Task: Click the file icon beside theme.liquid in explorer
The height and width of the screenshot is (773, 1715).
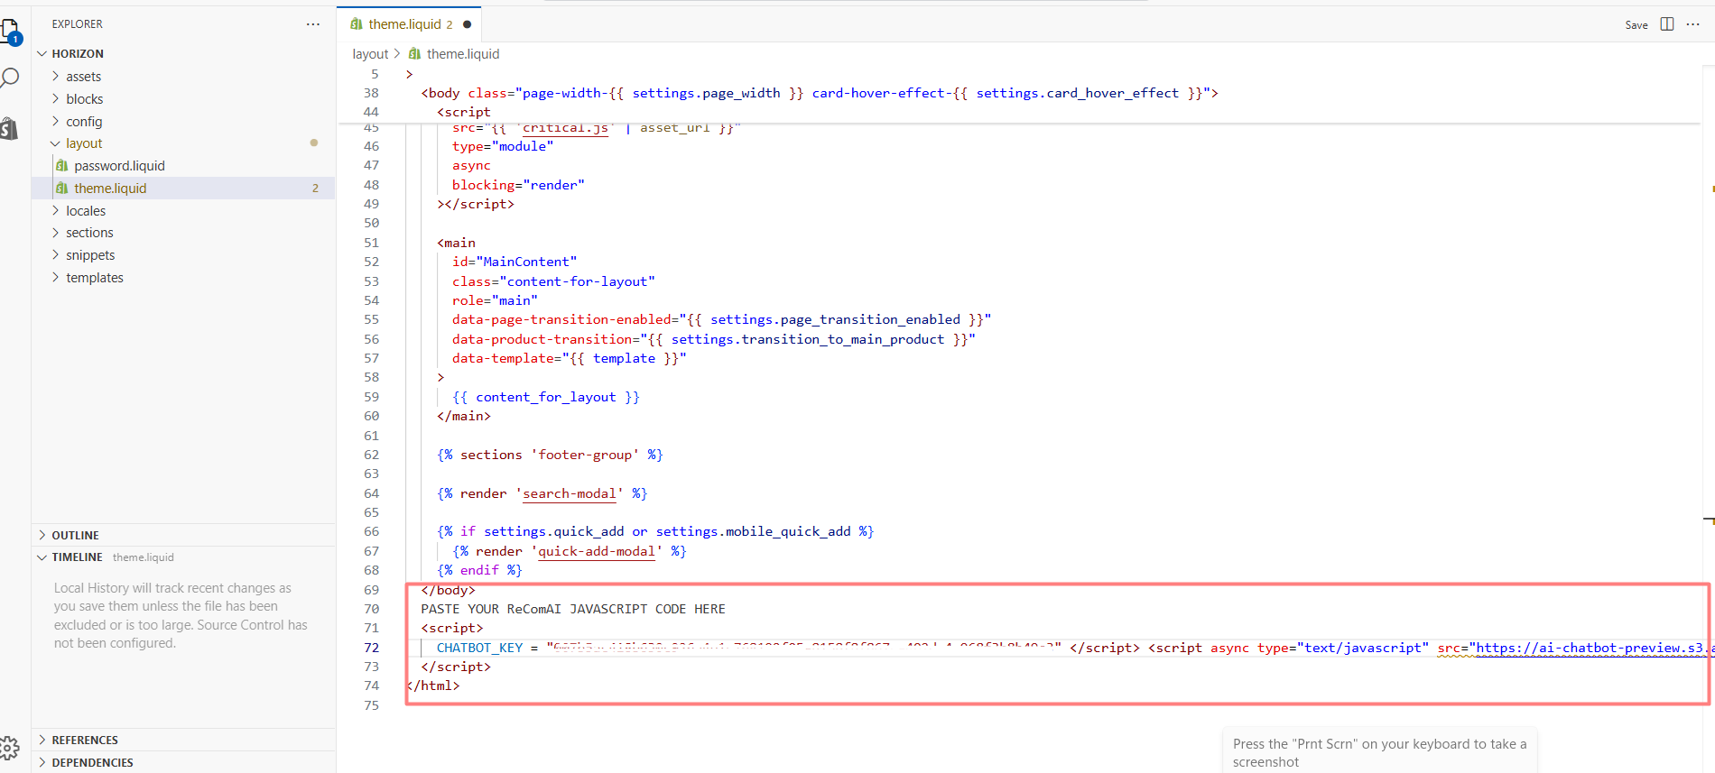Action: [x=62, y=189]
